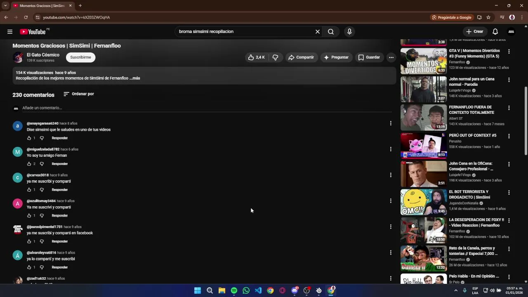Open Spotify from the taskbar

pyautogui.click(x=234, y=291)
